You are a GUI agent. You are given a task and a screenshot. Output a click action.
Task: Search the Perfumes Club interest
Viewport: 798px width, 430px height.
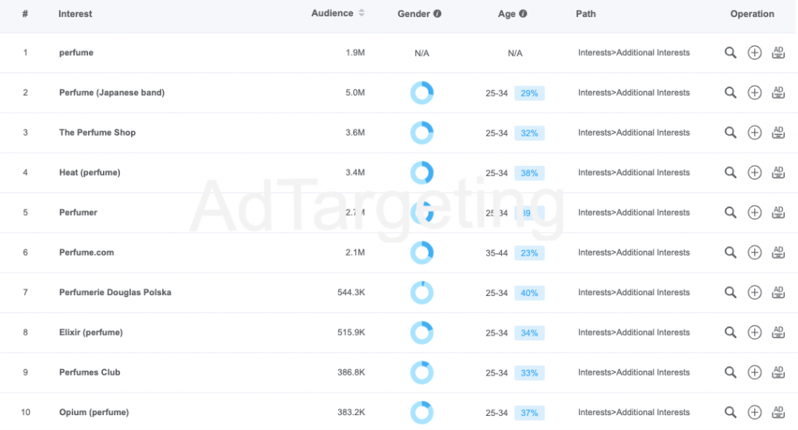coord(730,372)
